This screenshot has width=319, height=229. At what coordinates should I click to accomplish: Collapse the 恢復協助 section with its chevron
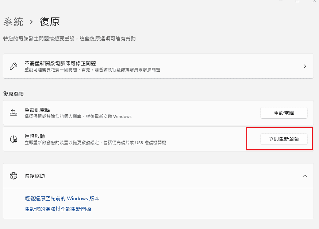pos(305,176)
